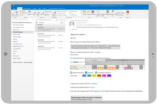Click the orange TOIL colour key swatch
158x105 pixels.
(x=99, y=76)
